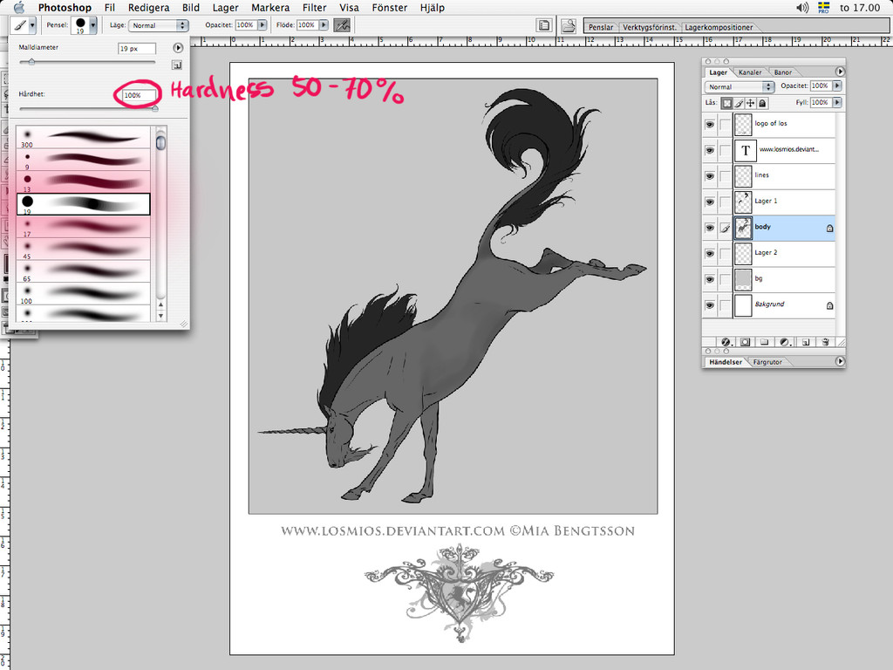Hide the body layer

[710, 228]
